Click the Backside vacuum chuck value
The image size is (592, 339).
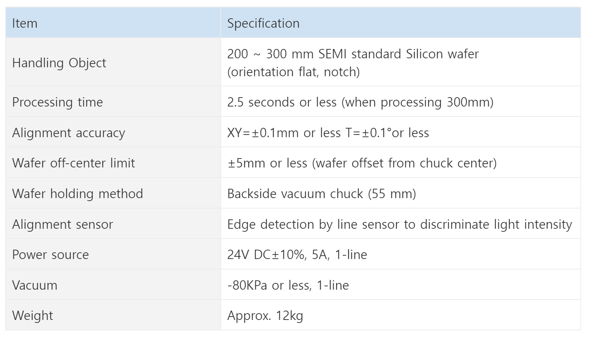click(x=322, y=194)
